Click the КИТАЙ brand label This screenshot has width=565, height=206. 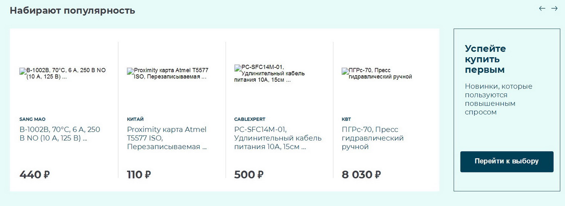pos(135,119)
